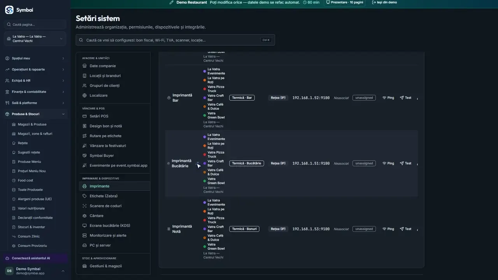Screen dimensions: 498x280
Task: Click the Rutare pe etichete icon
Action: [x=85, y=136]
